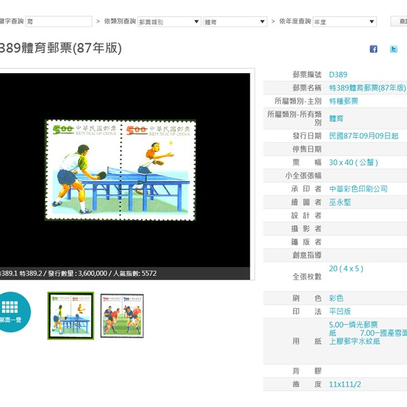This screenshot has width=407, height=407.
Task: Open the stamp overview grid button
Action: pyautogui.click(x=10, y=312)
